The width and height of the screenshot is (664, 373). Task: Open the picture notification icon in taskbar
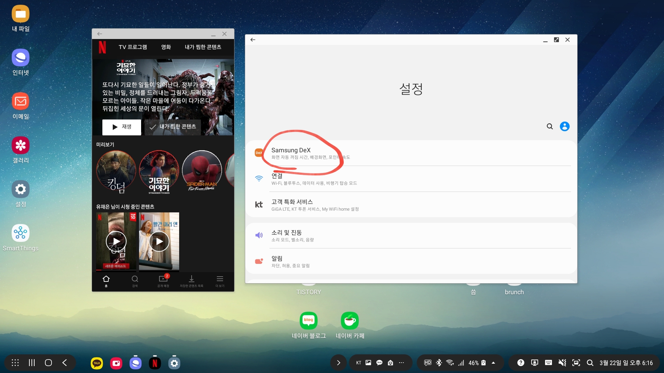click(368, 363)
